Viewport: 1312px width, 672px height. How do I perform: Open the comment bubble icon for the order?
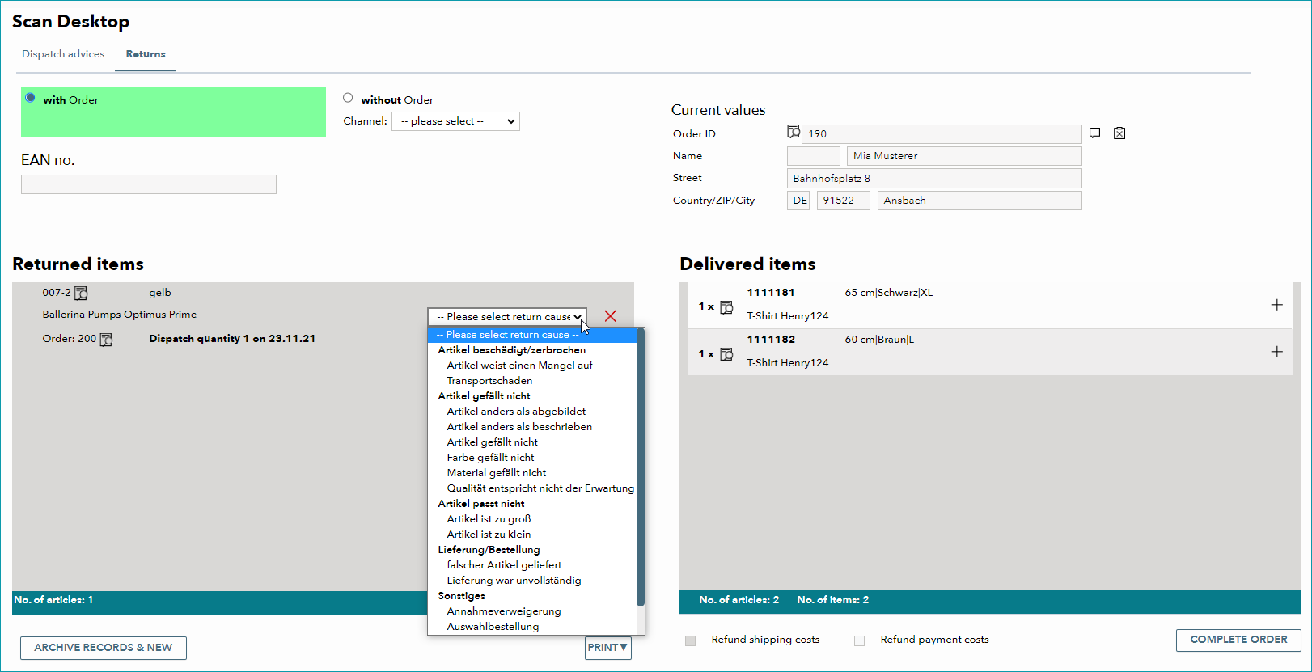(x=1094, y=133)
